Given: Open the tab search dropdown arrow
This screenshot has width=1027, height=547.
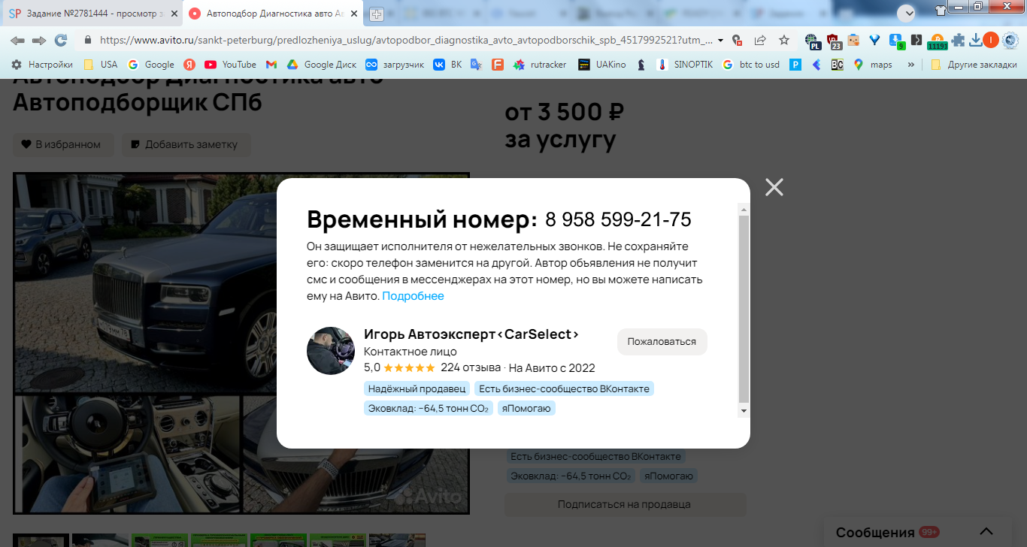Looking at the screenshot, I should (907, 13).
